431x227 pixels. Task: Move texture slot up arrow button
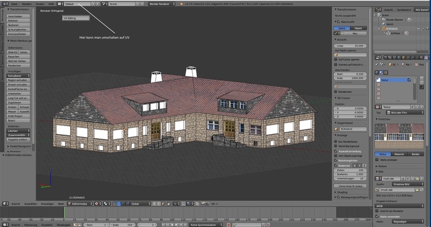(x=422, y=79)
